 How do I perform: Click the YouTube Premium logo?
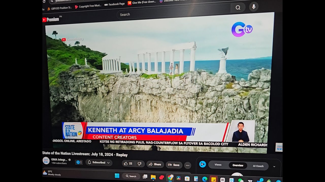pyautogui.click(x=51, y=19)
